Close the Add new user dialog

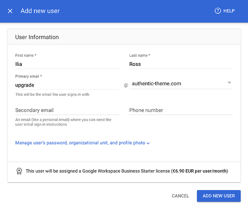[x=10, y=11]
